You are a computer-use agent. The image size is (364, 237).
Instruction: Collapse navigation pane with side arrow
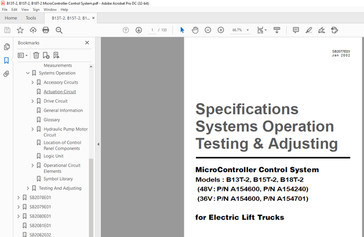[98, 144]
